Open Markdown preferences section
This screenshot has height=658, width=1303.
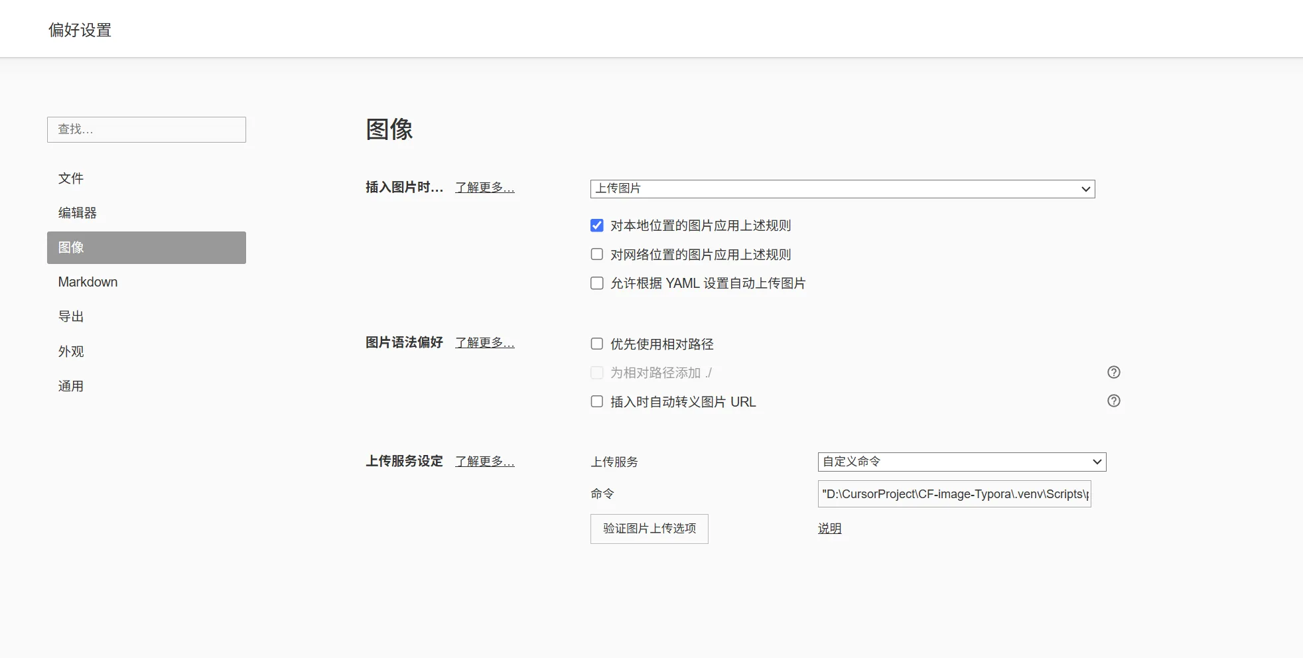point(147,282)
